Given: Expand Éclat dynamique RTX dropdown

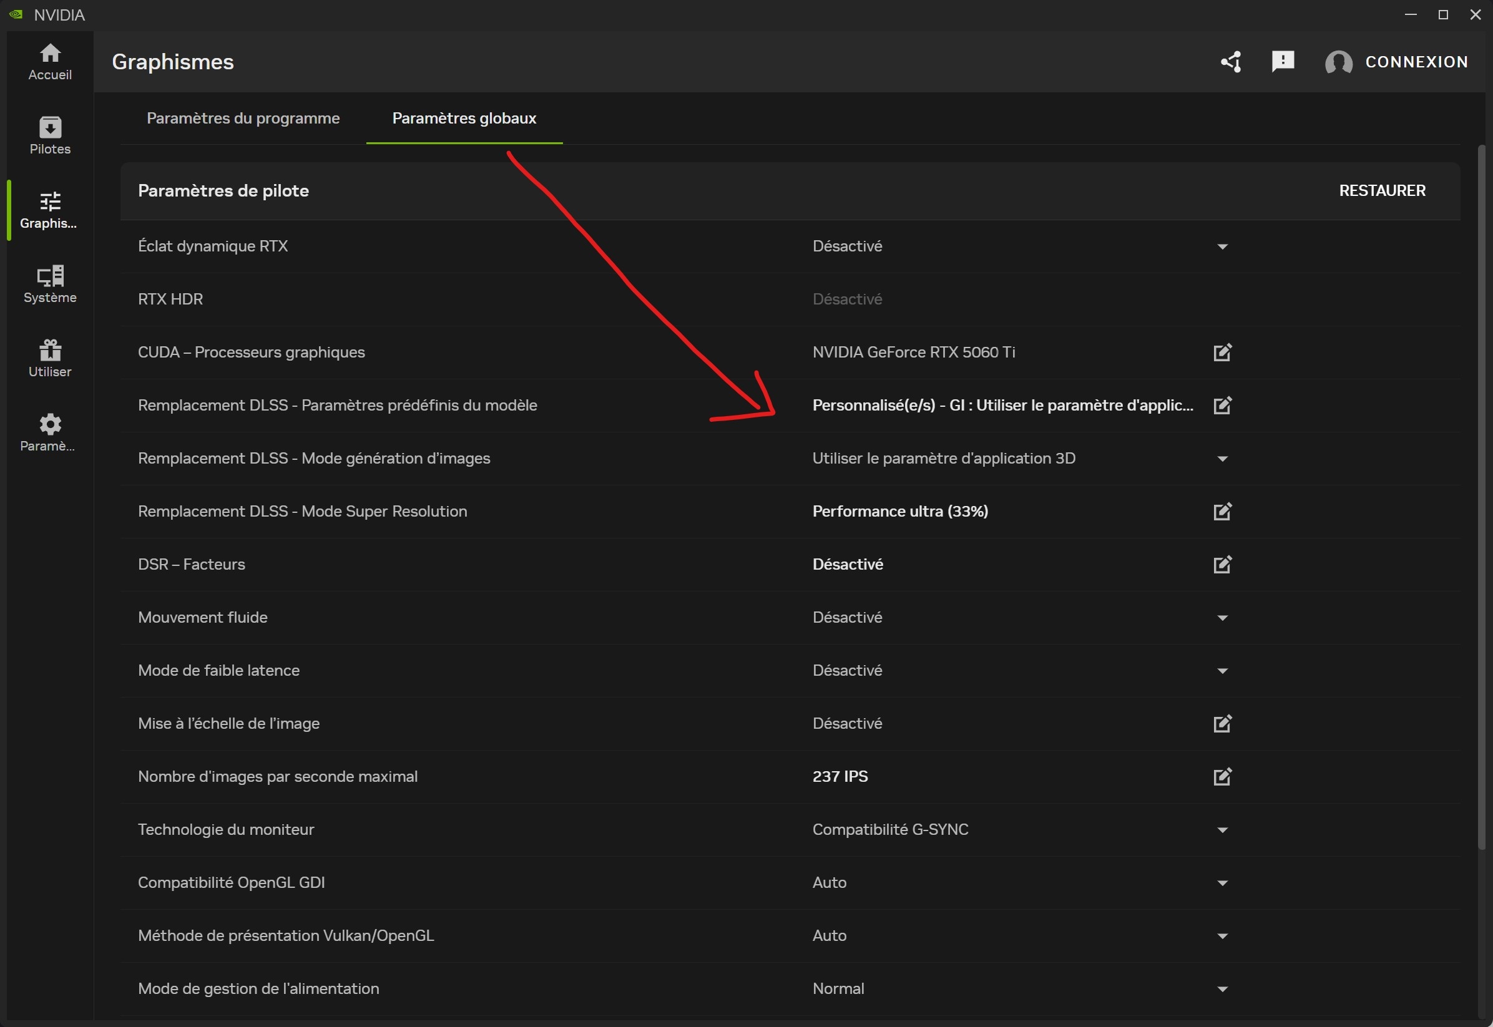Looking at the screenshot, I should tap(1222, 247).
